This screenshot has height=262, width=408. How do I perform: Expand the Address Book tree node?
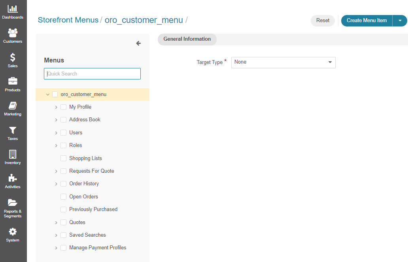pyautogui.click(x=56, y=120)
